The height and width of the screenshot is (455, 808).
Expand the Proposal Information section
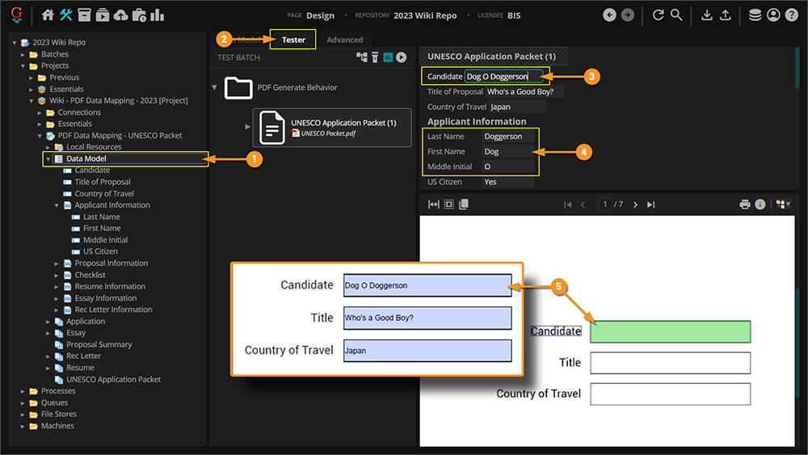[x=57, y=263]
